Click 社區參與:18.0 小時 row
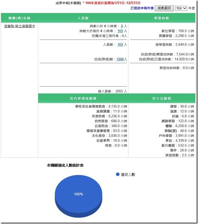 coord(112,140)
